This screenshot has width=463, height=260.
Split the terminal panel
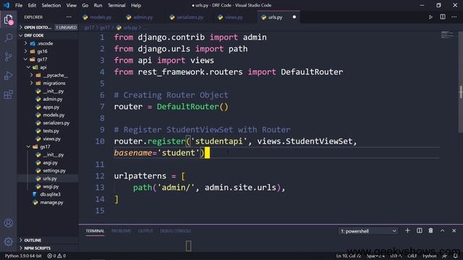420,230
